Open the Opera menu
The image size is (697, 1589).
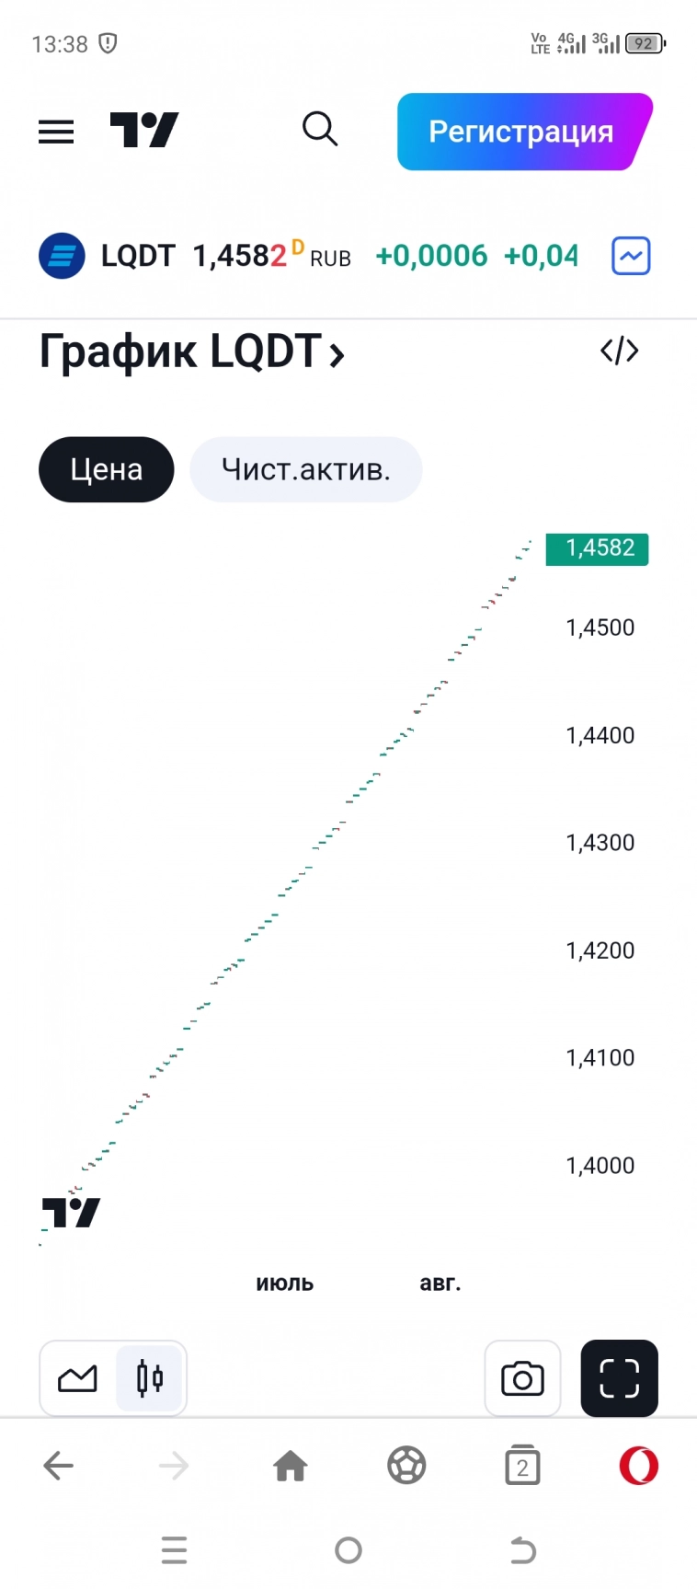638,1466
